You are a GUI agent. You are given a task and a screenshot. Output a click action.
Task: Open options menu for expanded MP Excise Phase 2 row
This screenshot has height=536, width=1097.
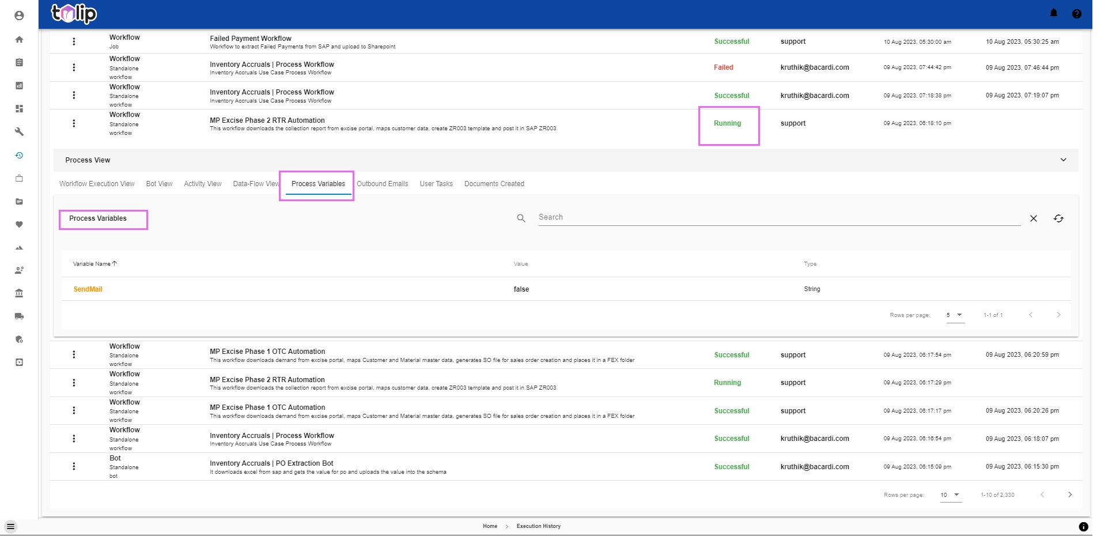(x=74, y=123)
